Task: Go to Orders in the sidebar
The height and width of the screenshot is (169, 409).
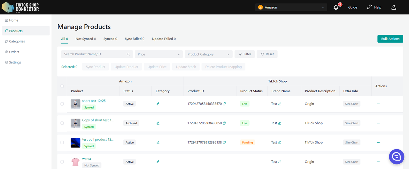Action: coord(14,52)
